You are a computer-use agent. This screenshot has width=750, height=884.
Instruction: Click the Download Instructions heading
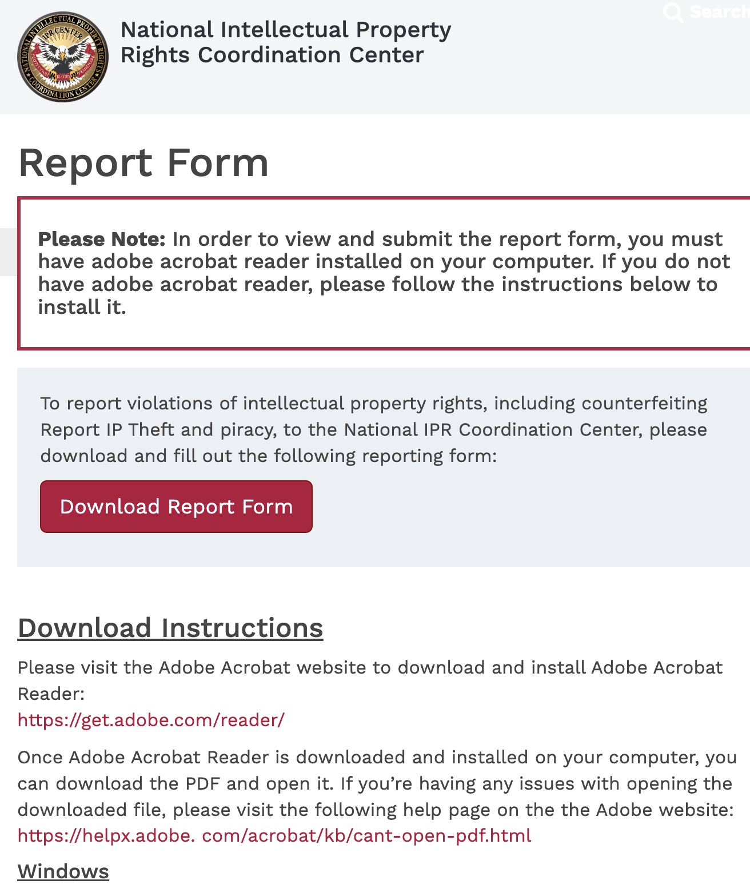click(x=170, y=628)
